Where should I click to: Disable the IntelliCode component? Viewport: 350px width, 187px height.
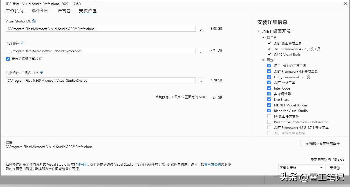(x=269, y=88)
